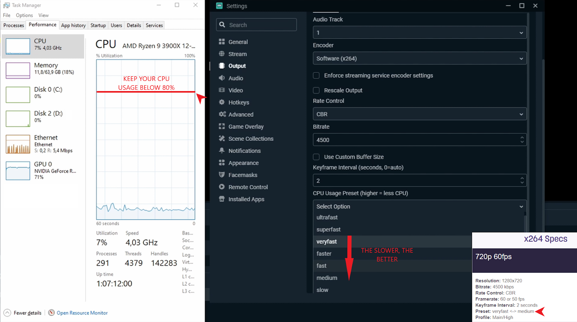Open the Audio Track dropdown
577x322 pixels.
point(420,32)
